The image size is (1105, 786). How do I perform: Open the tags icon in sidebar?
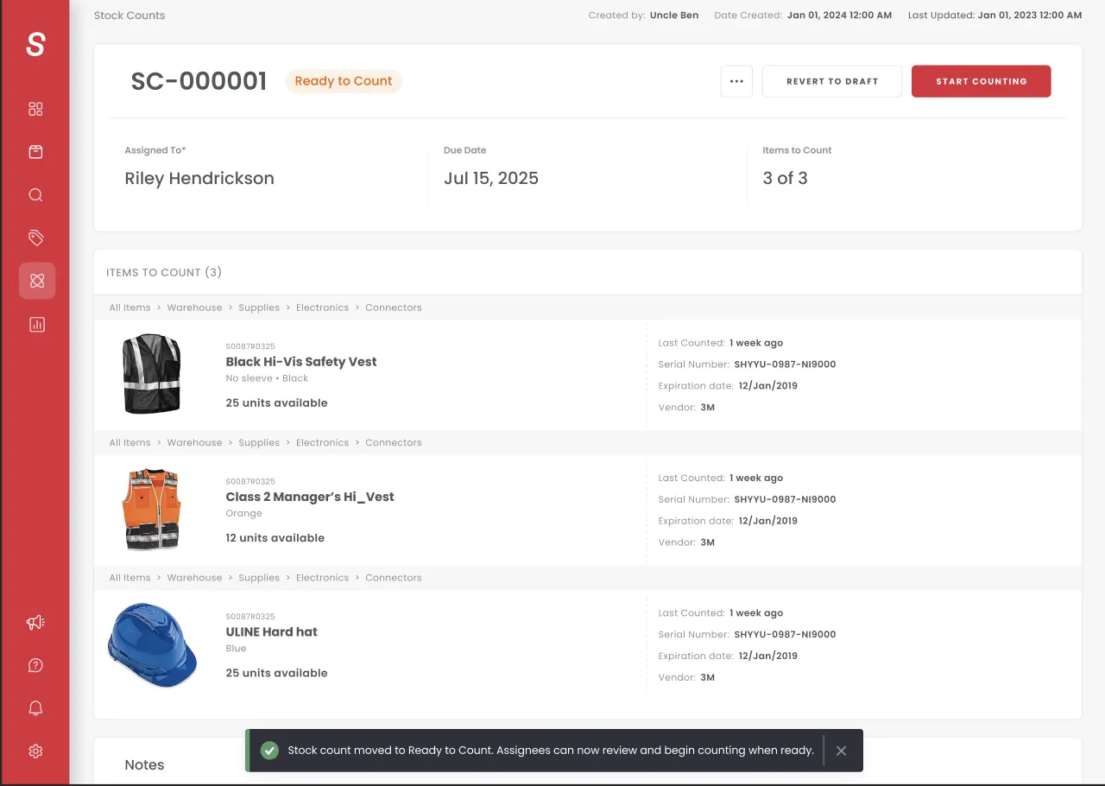point(35,238)
